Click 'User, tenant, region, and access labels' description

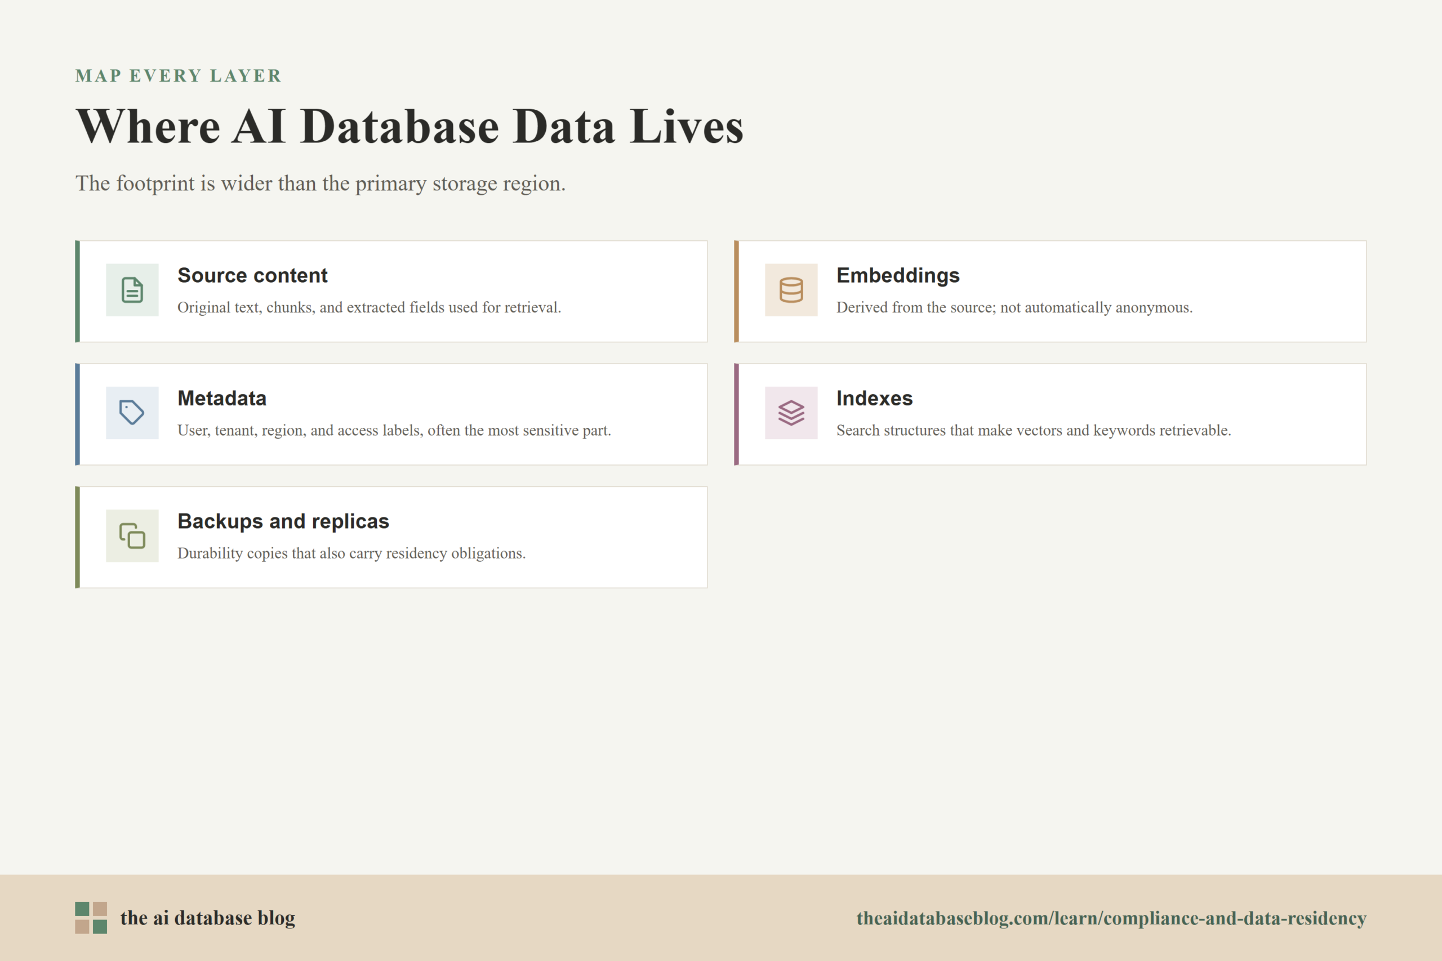[x=394, y=430]
